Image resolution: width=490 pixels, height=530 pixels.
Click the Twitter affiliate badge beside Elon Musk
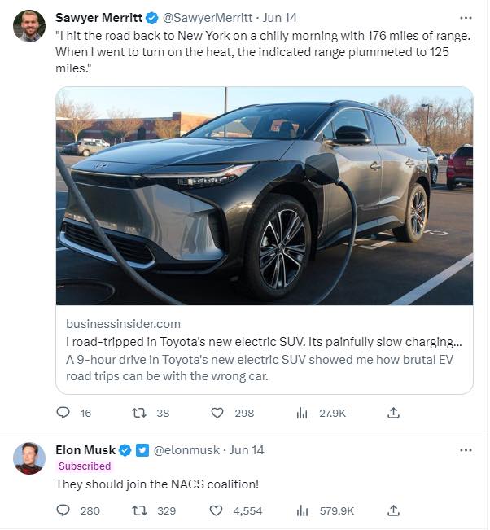(x=142, y=450)
